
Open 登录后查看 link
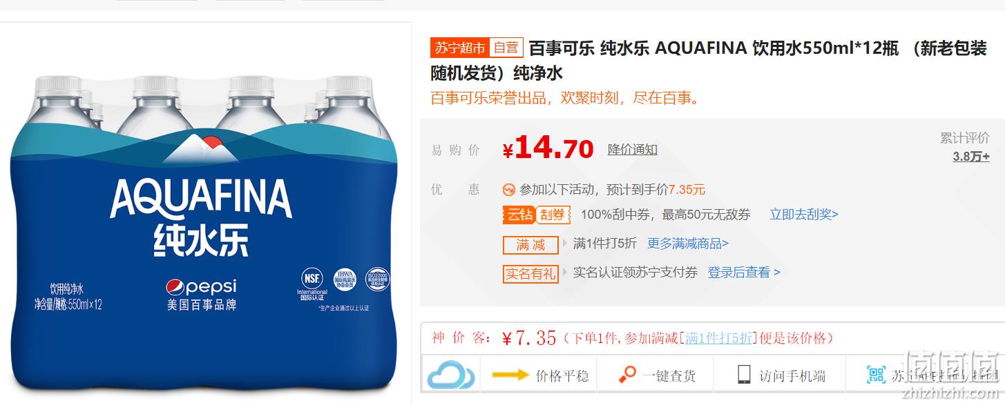click(x=744, y=273)
